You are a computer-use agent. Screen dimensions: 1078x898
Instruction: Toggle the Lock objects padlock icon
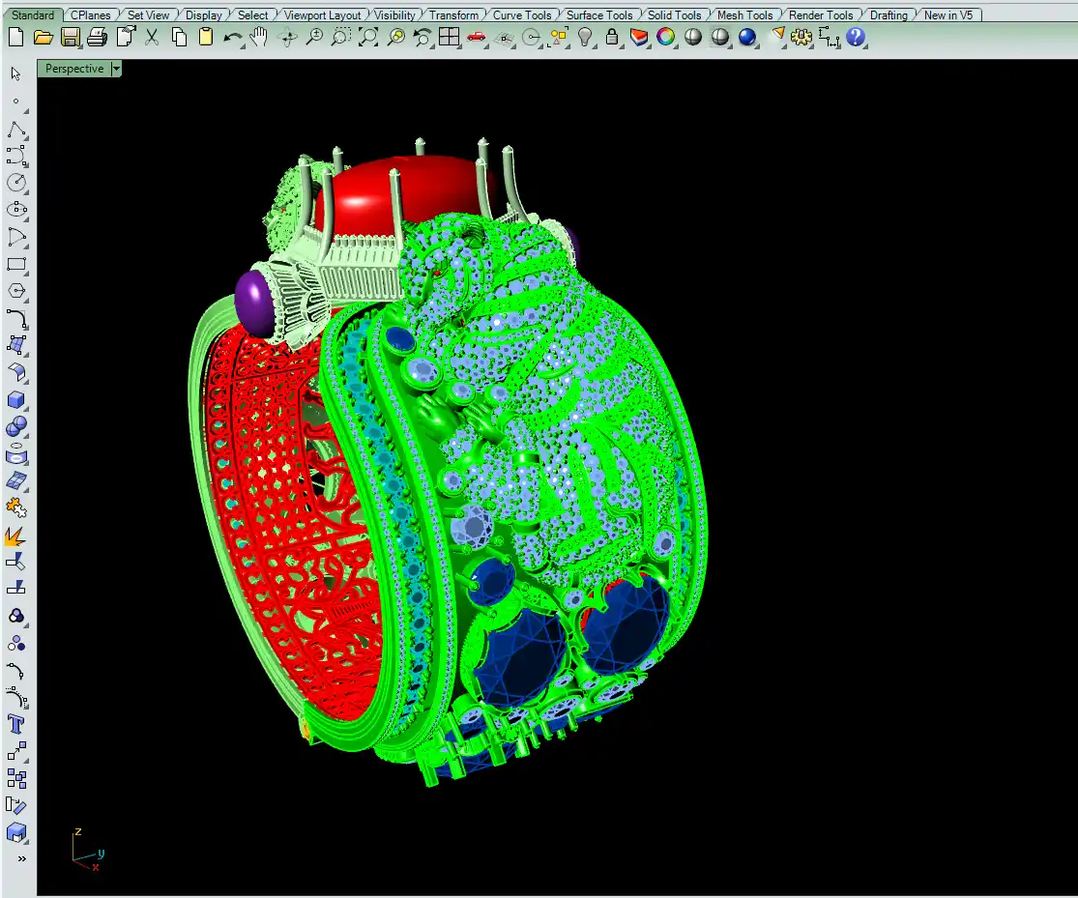point(612,37)
